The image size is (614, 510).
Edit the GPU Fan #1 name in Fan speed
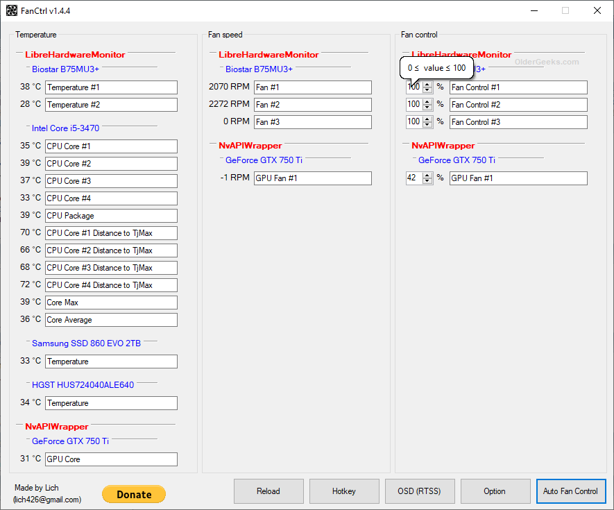313,178
